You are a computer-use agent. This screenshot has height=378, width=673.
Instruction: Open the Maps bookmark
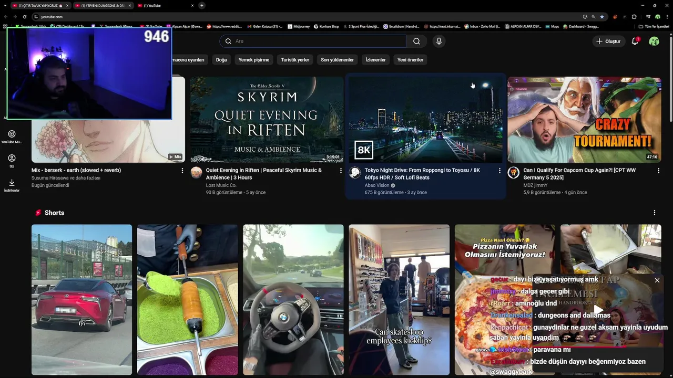click(x=552, y=26)
